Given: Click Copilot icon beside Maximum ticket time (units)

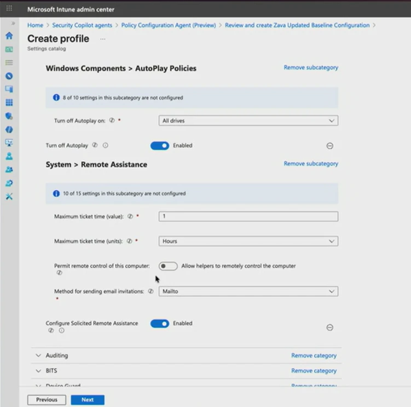Looking at the screenshot, I should [129, 241].
